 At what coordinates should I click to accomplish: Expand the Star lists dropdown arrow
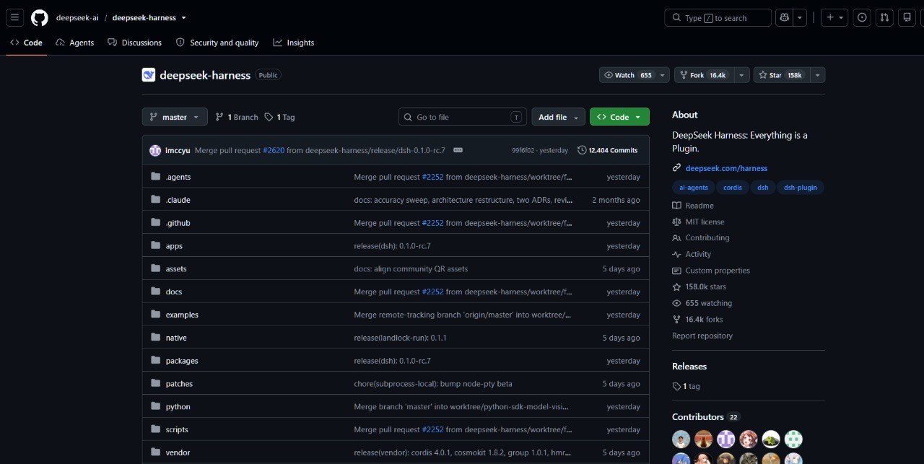(x=817, y=75)
